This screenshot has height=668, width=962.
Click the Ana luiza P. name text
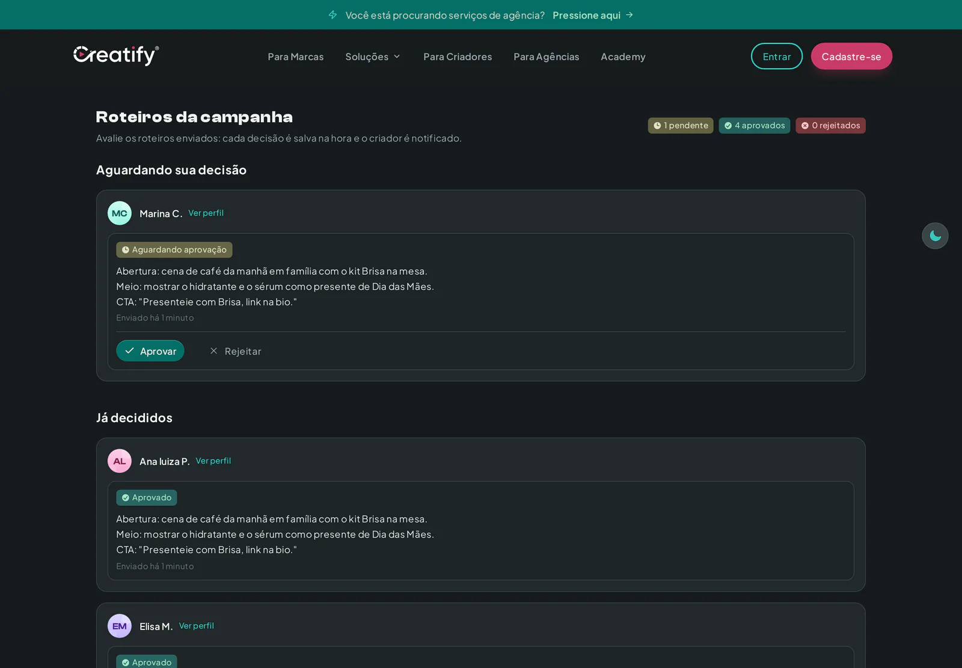click(x=165, y=461)
